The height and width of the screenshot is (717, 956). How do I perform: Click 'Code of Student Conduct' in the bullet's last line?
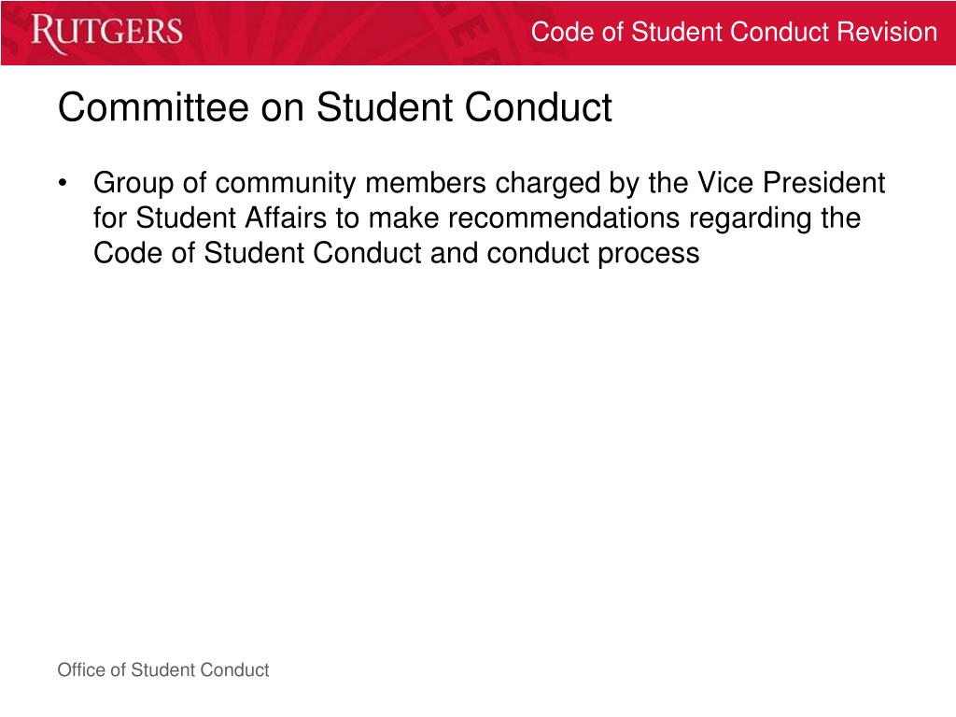coord(258,254)
